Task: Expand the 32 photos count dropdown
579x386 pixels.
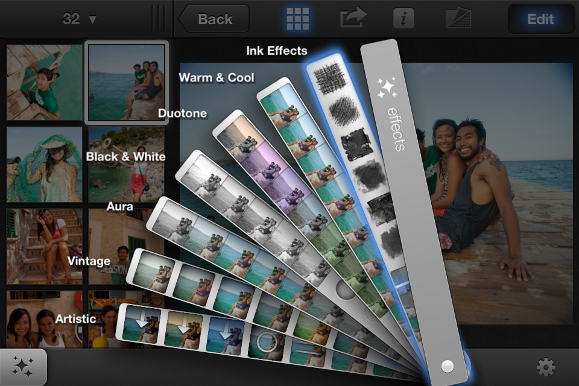Action: (x=79, y=19)
